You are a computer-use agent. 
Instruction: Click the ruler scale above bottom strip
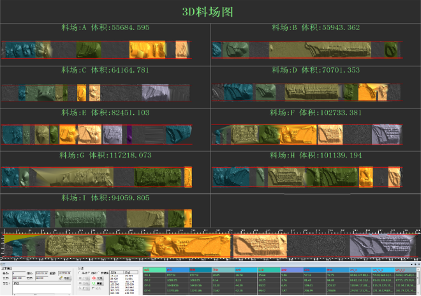[x=211, y=232]
